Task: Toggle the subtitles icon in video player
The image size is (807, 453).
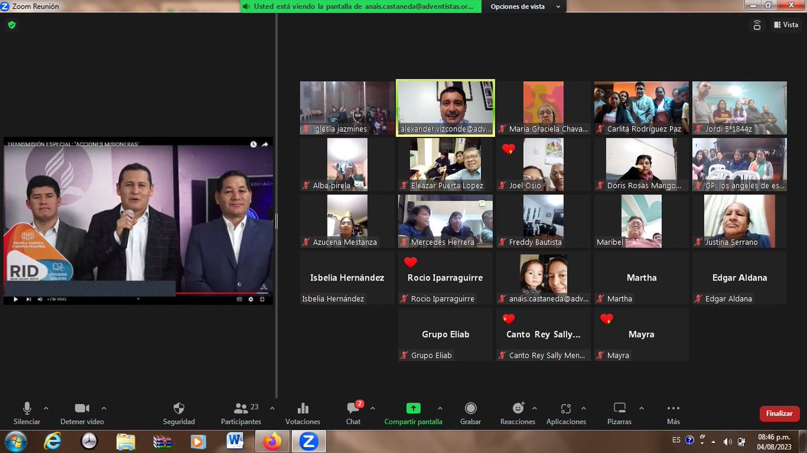Action: click(239, 299)
